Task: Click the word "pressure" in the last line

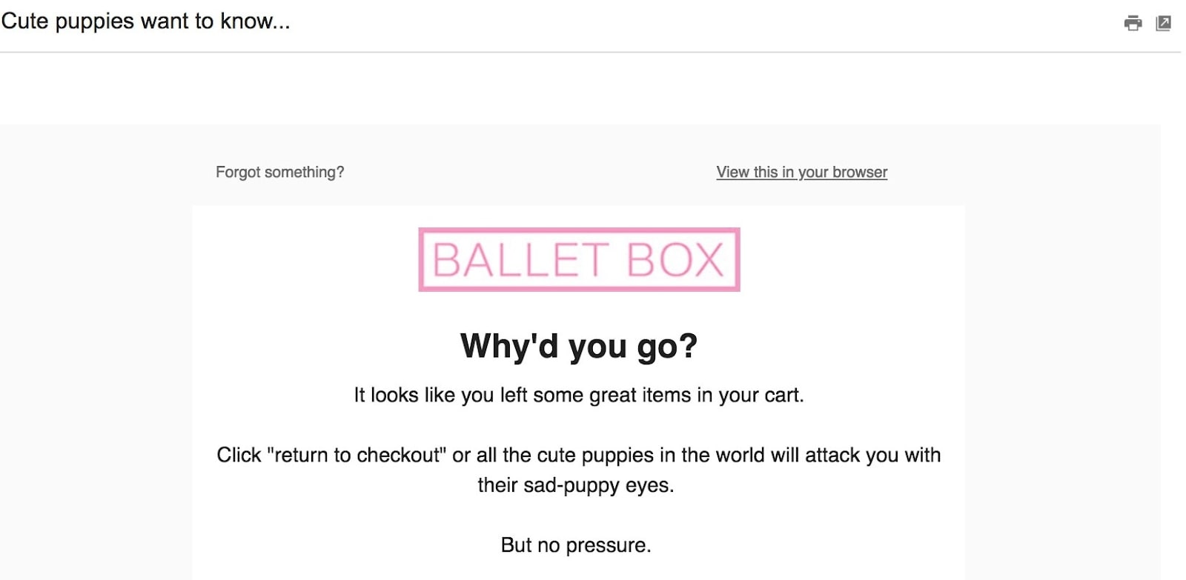Action: (605, 545)
